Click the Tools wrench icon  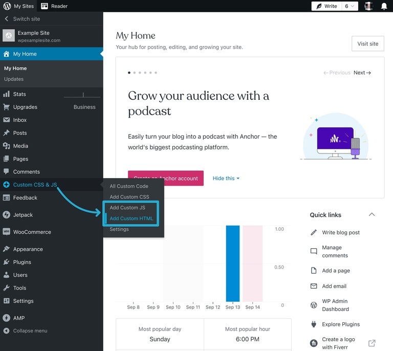click(6, 288)
